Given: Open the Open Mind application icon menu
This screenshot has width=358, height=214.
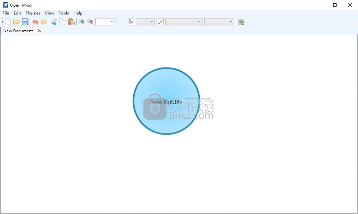Looking at the screenshot, I should click(x=6, y=5).
